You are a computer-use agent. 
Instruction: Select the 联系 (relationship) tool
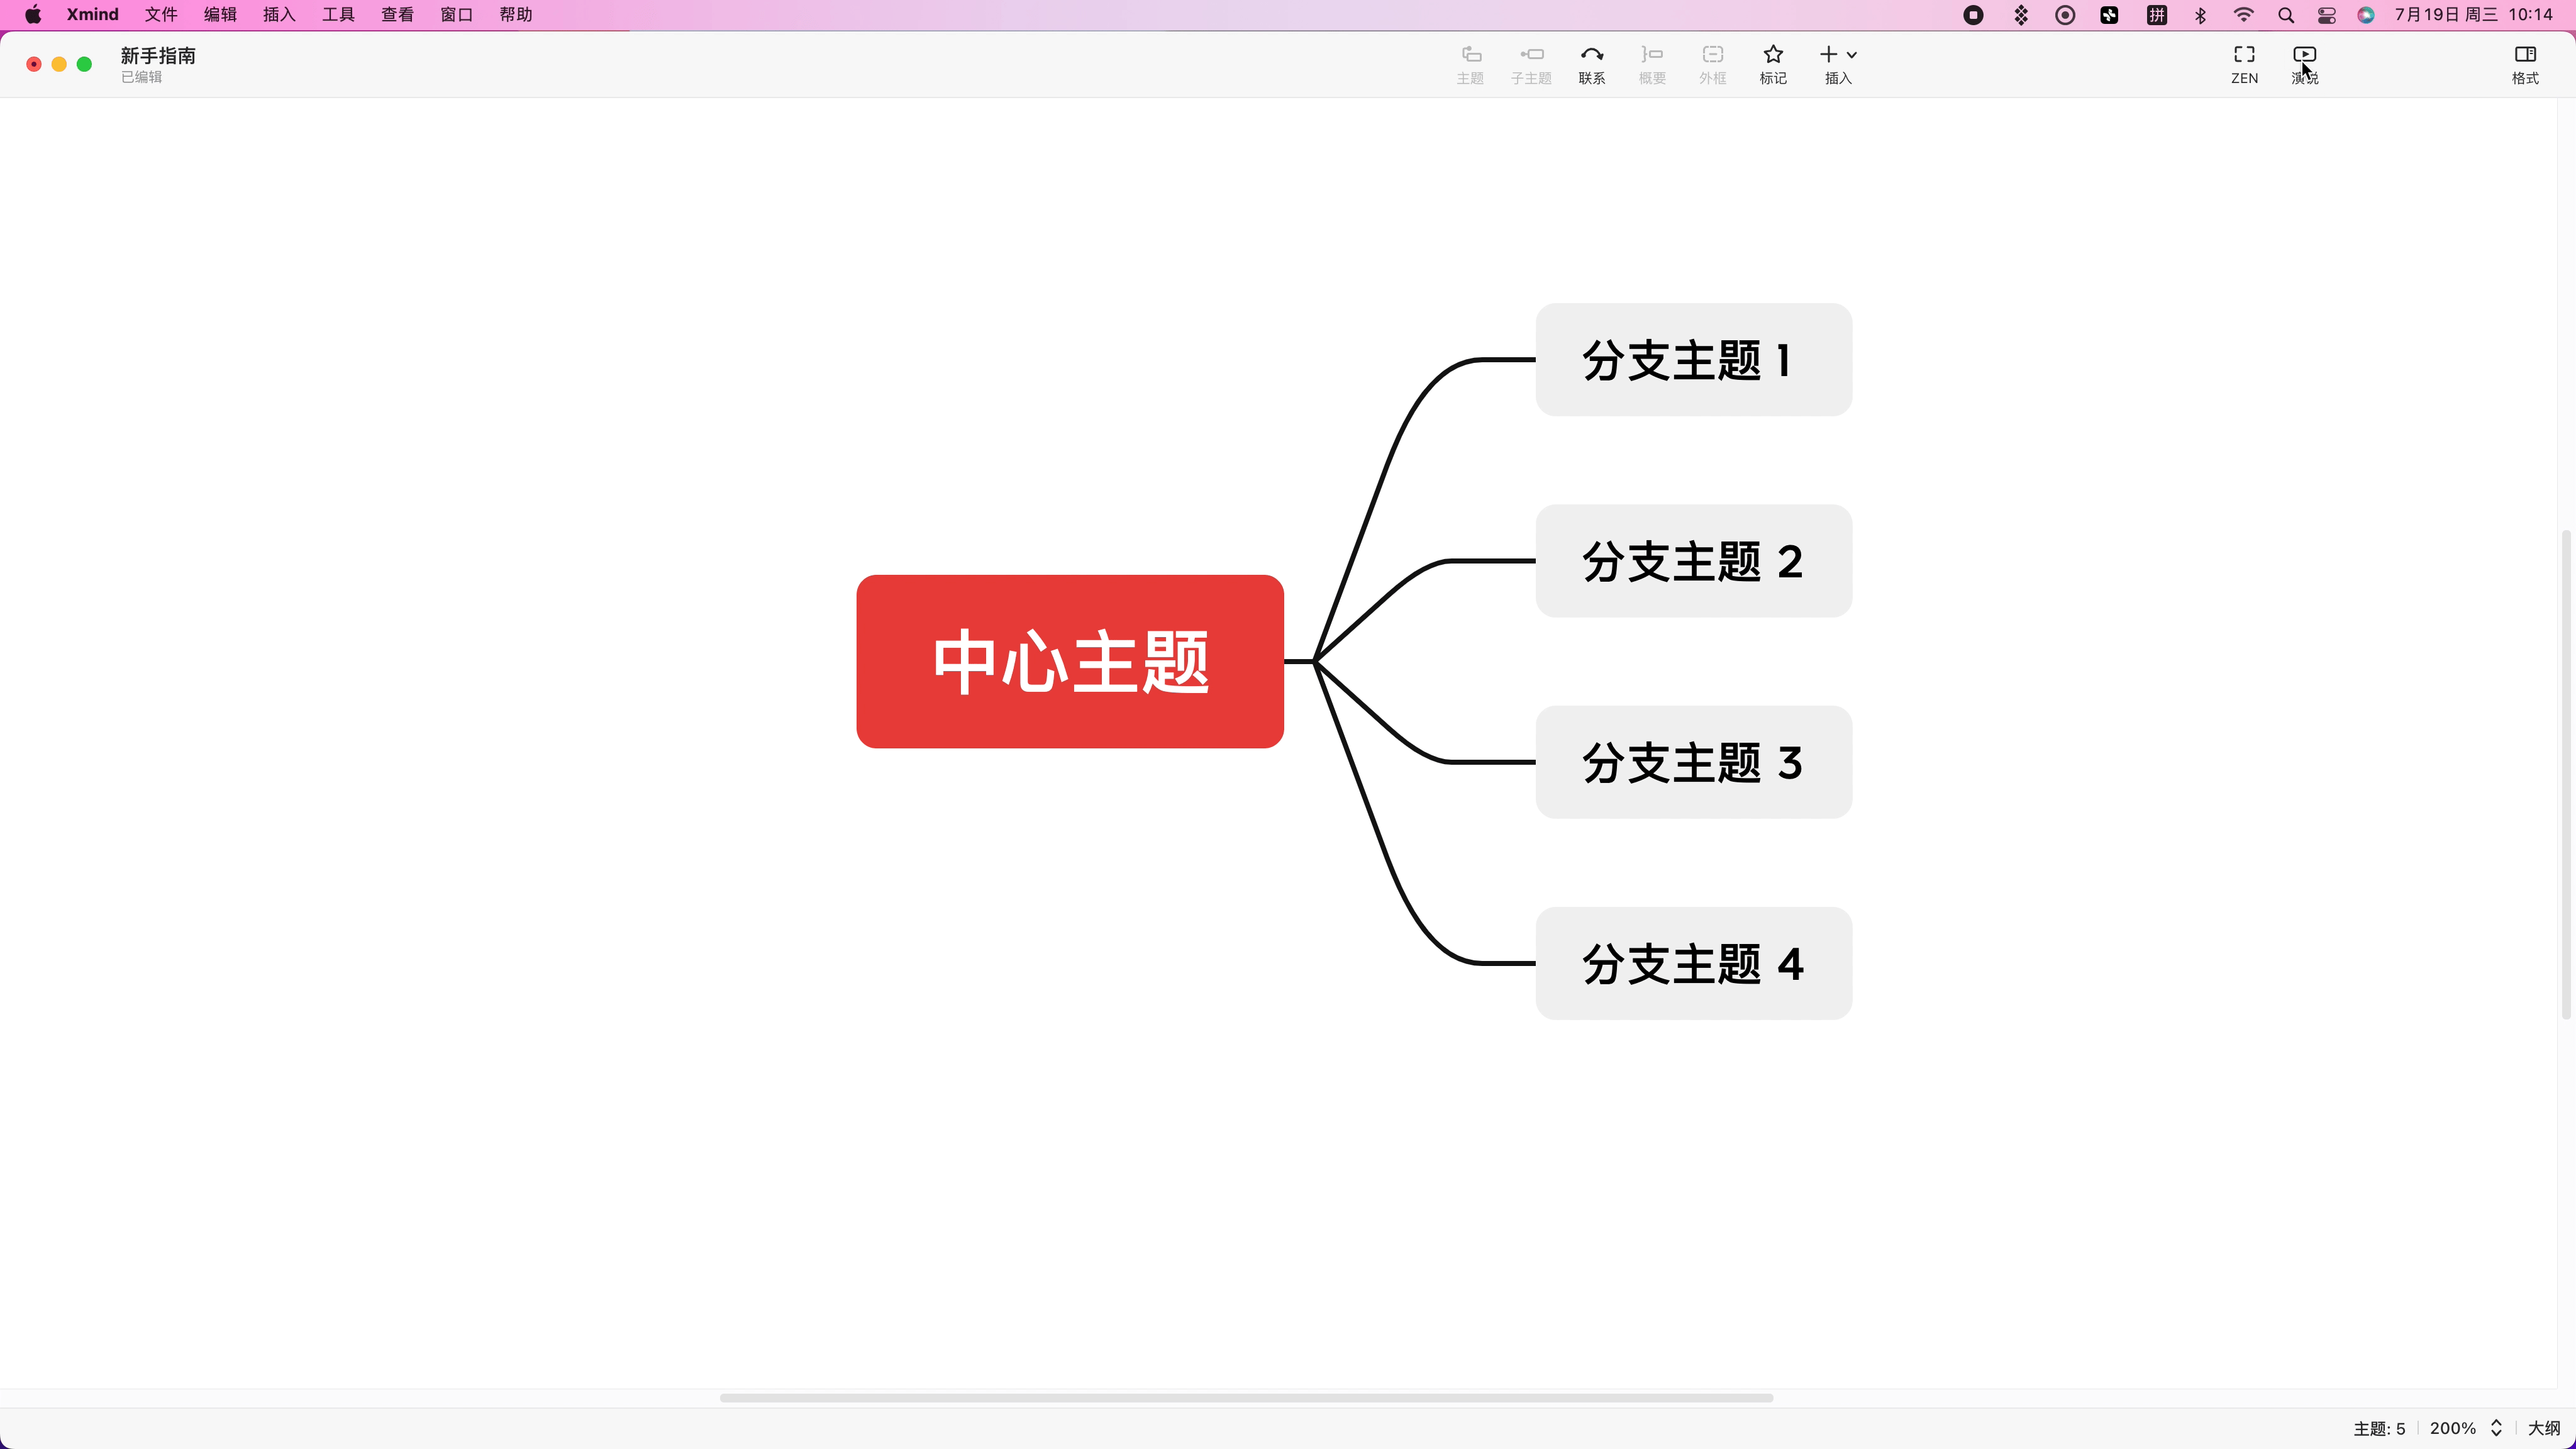pos(1591,63)
